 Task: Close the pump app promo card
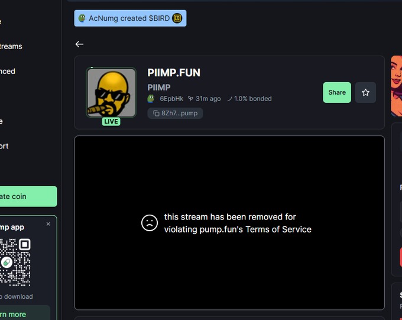pos(48,224)
